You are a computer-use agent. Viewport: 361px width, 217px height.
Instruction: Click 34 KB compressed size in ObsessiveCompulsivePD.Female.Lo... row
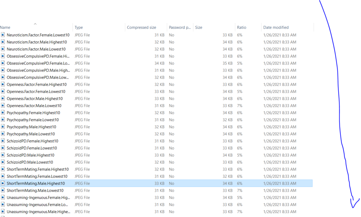(159, 63)
